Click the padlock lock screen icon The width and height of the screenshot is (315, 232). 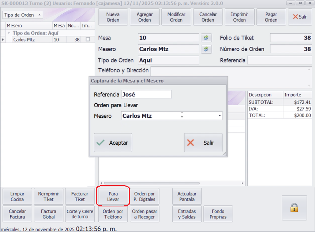pyautogui.click(x=294, y=208)
